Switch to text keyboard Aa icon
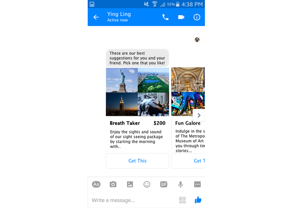 (96, 184)
